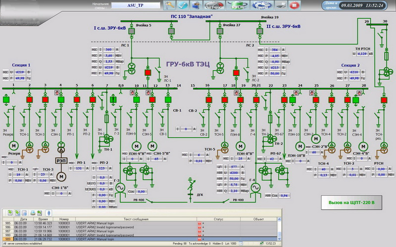The width and height of the screenshot is (396, 247).
Task: Click the key login icon in top toolbar
Action: click(x=169, y=5)
